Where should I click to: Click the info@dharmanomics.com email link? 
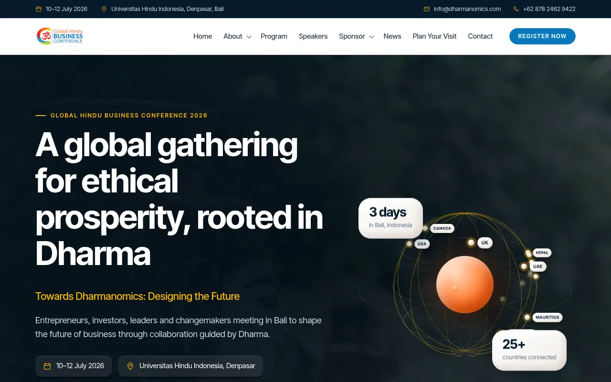click(x=467, y=9)
